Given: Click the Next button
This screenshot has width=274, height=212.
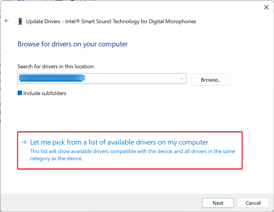Looking at the screenshot, I should coord(218,203).
